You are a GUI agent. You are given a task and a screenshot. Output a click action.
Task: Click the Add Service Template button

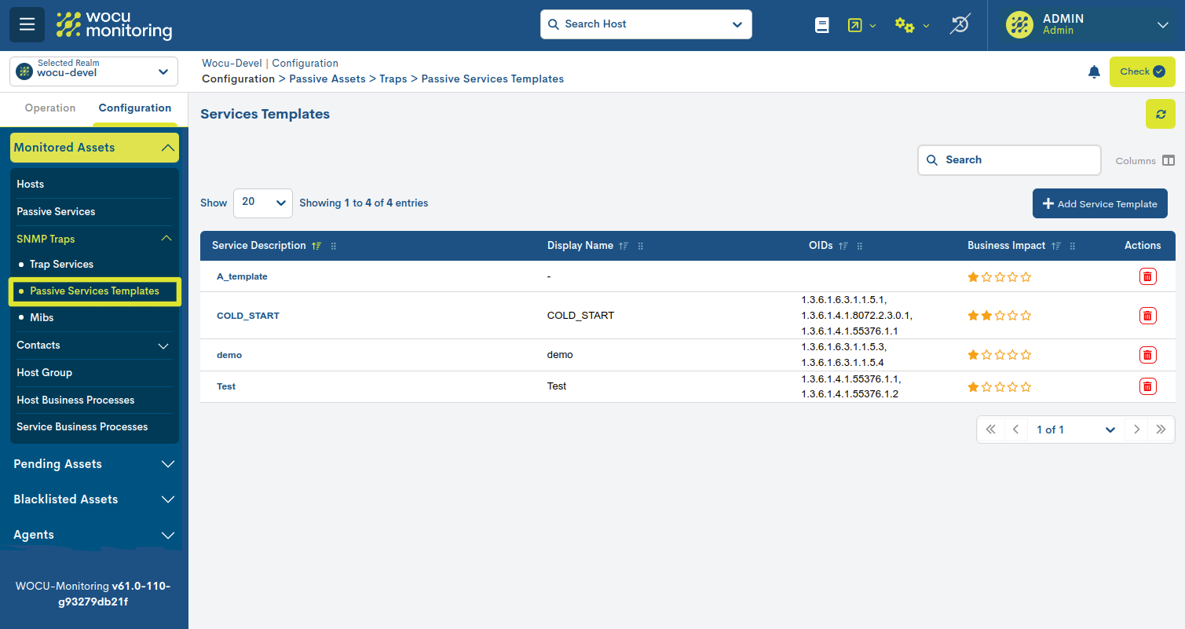1099,203
